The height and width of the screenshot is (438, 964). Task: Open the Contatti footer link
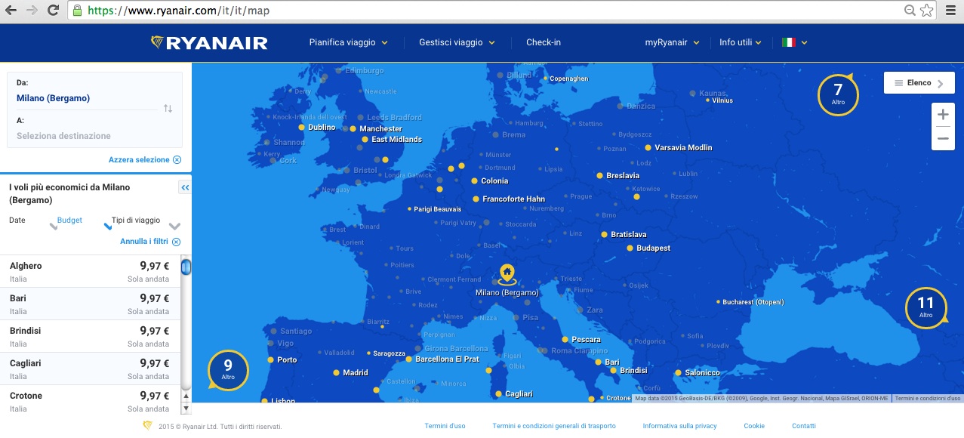tap(804, 427)
